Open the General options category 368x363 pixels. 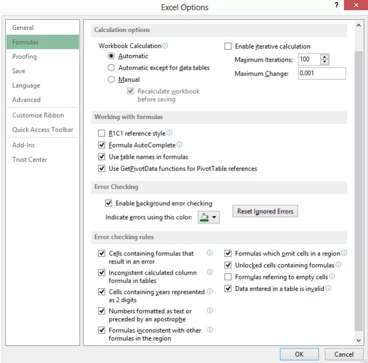point(43,28)
